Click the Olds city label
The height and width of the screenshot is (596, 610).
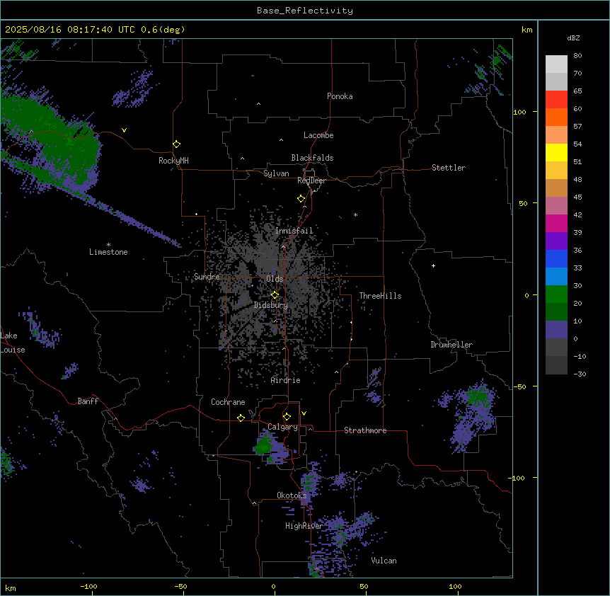click(x=275, y=279)
